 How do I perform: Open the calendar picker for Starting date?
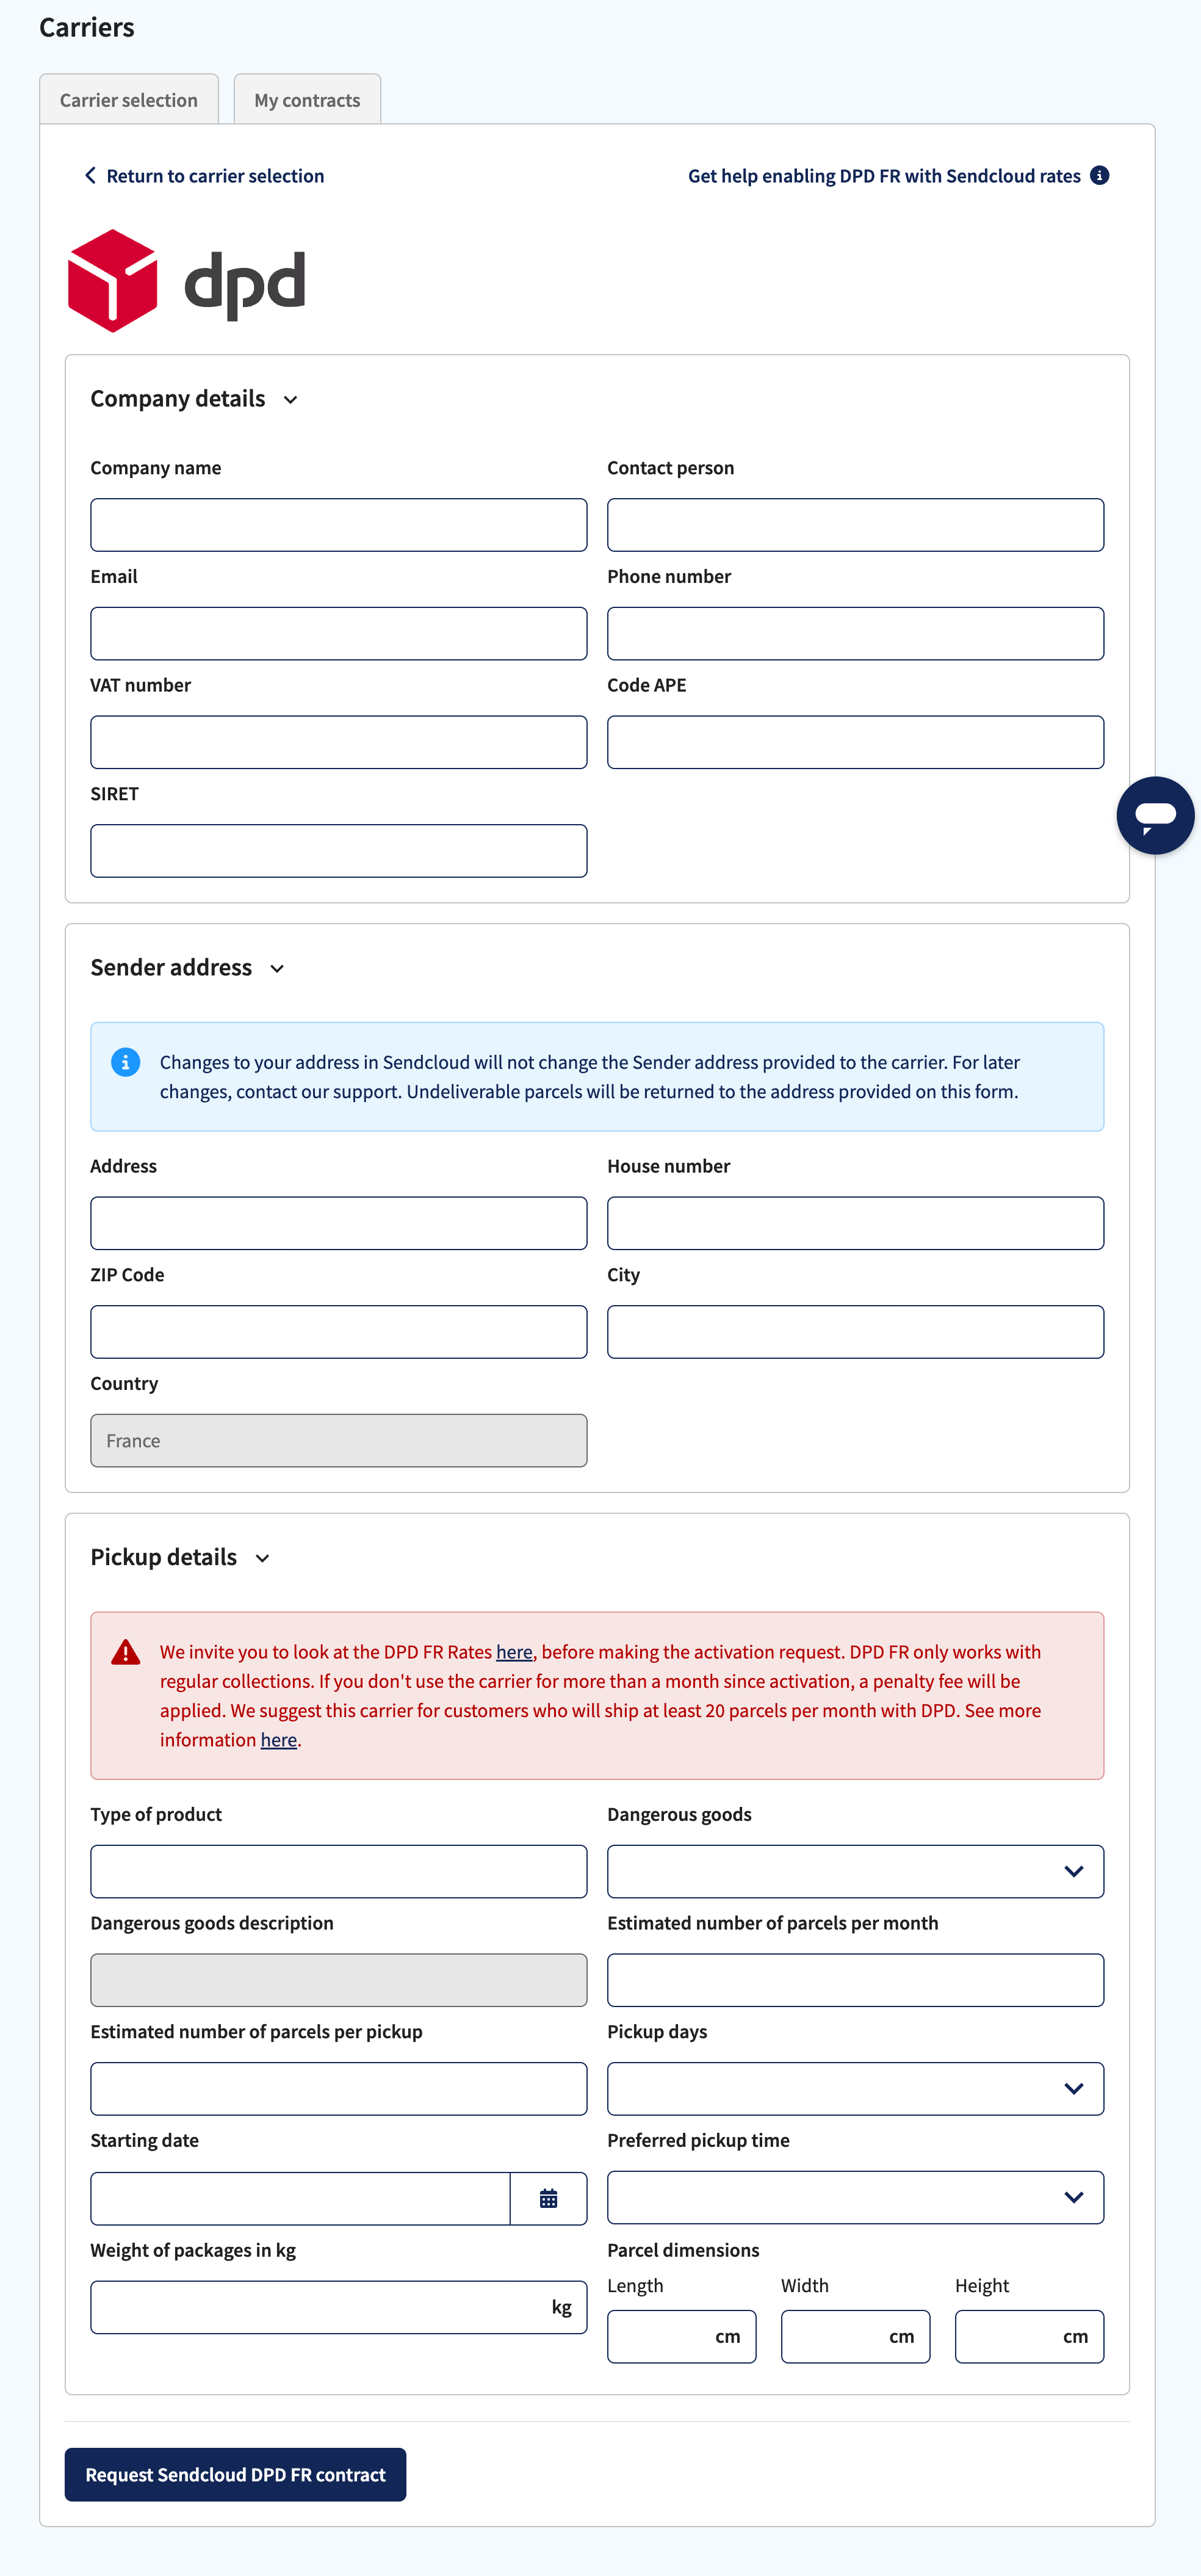pyautogui.click(x=548, y=2198)
